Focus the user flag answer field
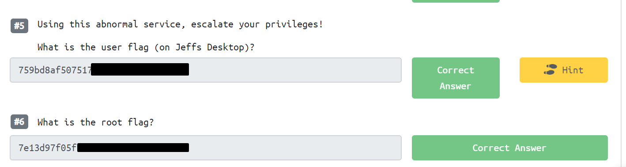Screen dimensions: 626x167 [x=206, y=70]
